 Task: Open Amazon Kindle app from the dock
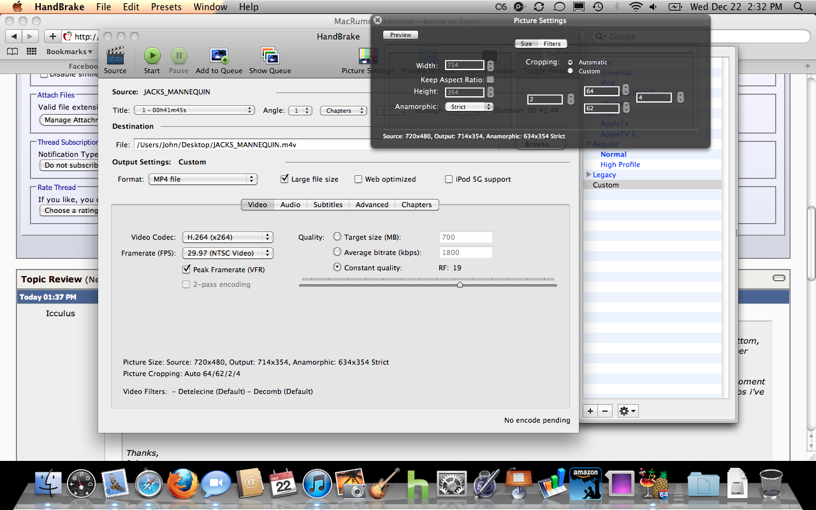coord(585,484)
